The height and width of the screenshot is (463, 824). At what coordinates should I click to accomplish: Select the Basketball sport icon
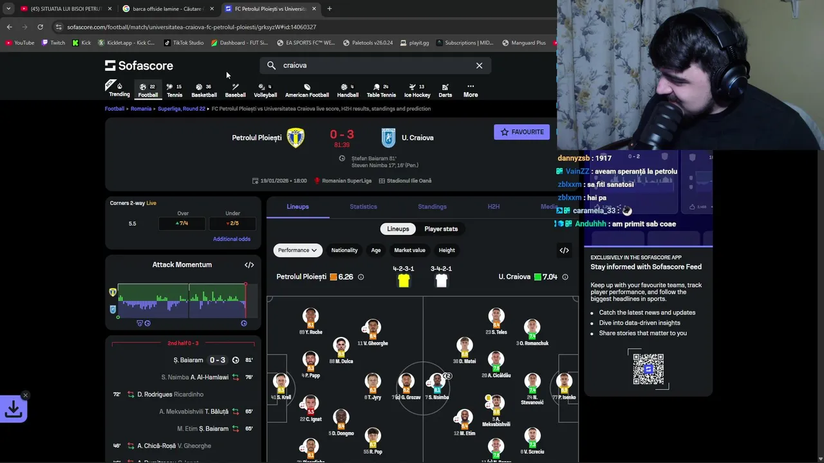(204, 90)
